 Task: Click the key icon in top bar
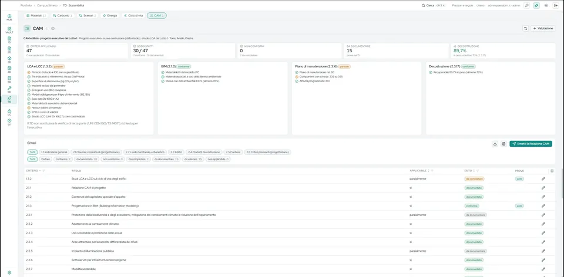(x=526, y=5)
